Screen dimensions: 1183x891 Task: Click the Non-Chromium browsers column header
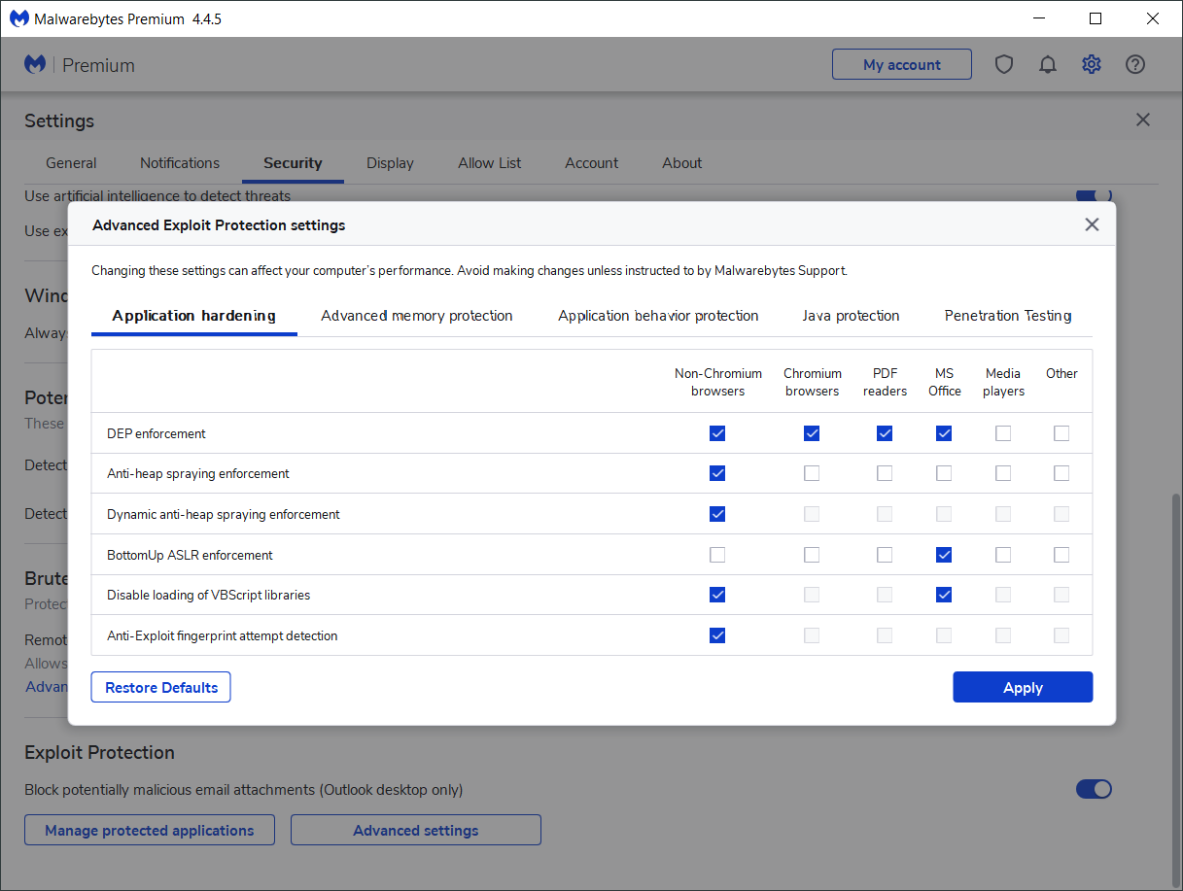[x=717, y=382]
